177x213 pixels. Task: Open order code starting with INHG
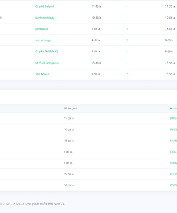pyautogui.click(x=173, y=129)
